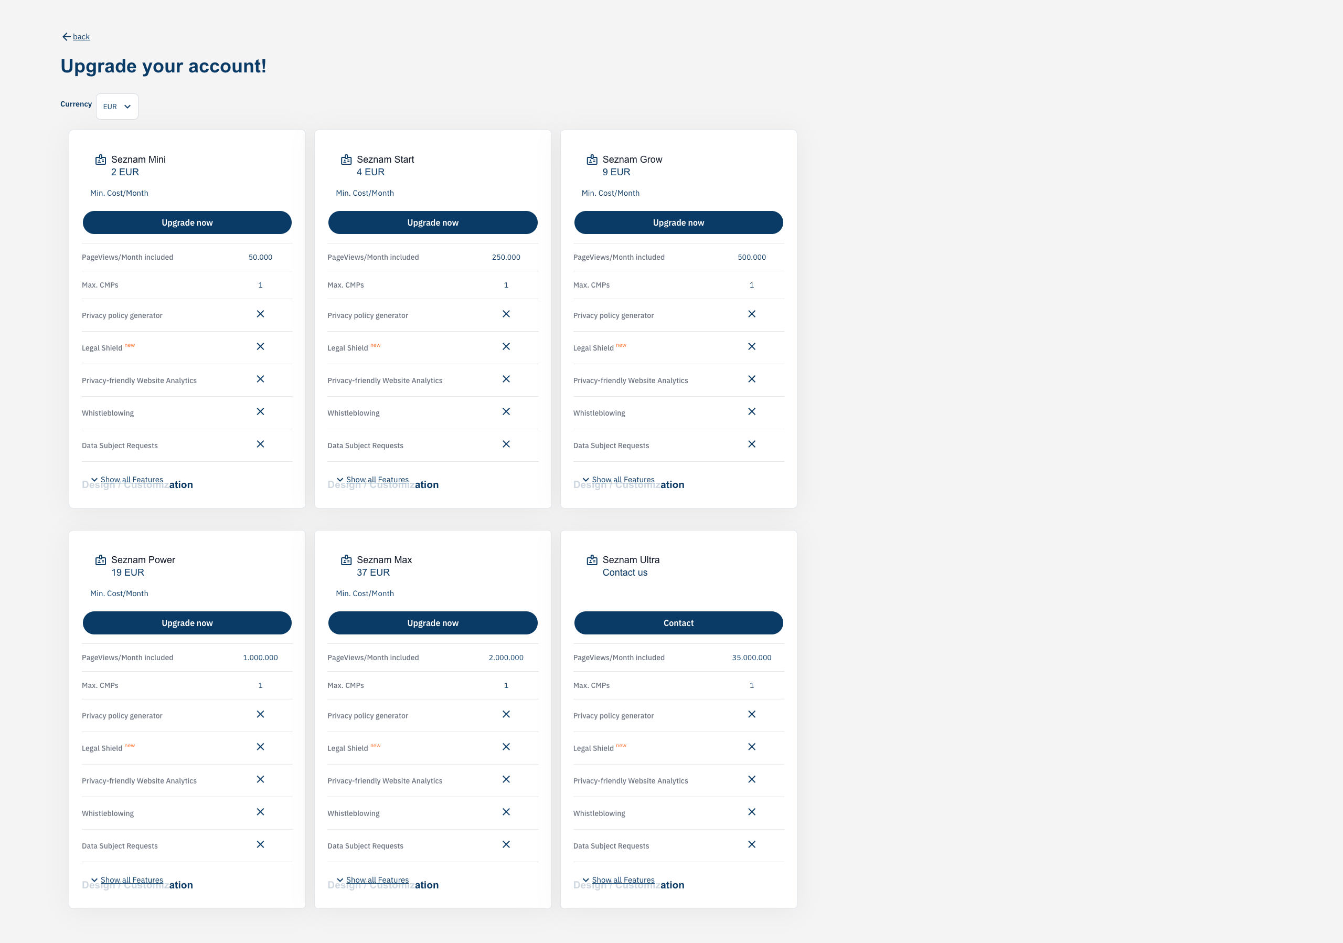Screen dimensions: 1343x943
Task: Click the Seznam Ultra package icon
Action: coord(592,560)
